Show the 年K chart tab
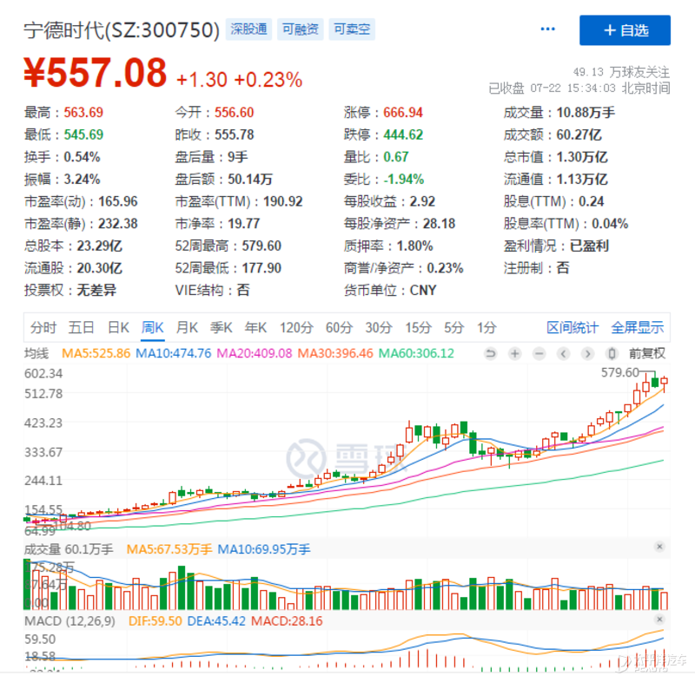 255,328
